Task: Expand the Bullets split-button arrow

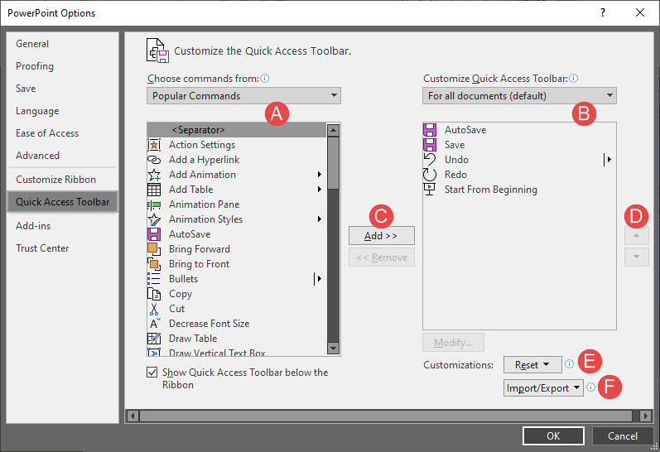Action: [x=318, y=279]
